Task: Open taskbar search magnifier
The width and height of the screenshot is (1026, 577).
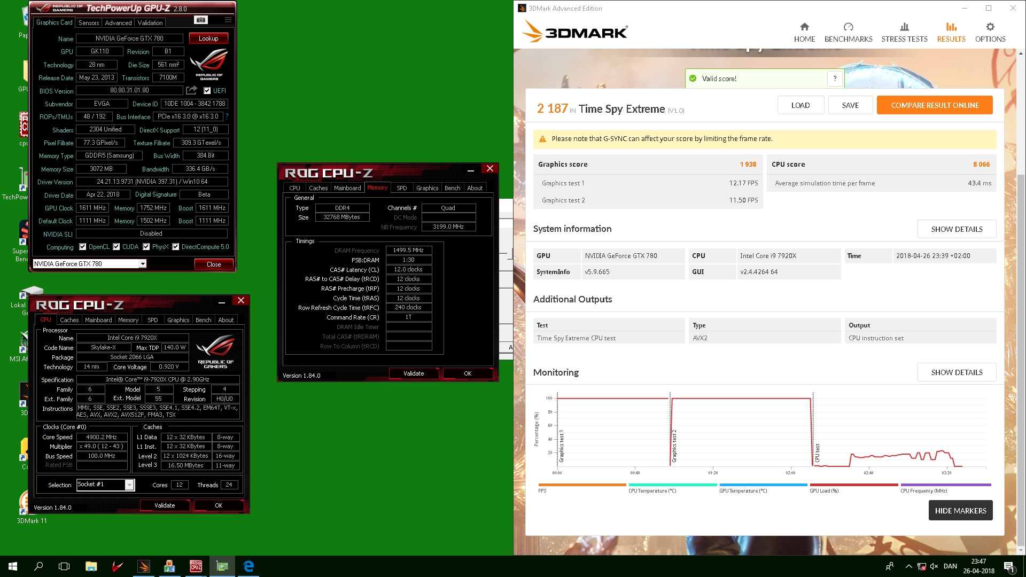Action: tap(38, 566)
